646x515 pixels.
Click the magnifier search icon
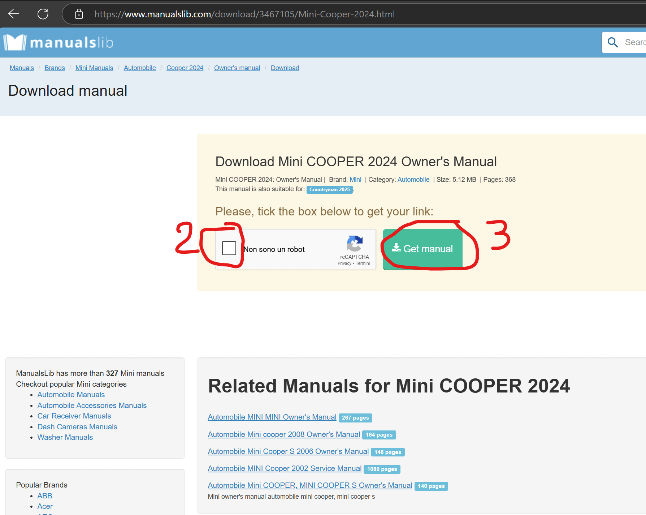tap(612, 42)
